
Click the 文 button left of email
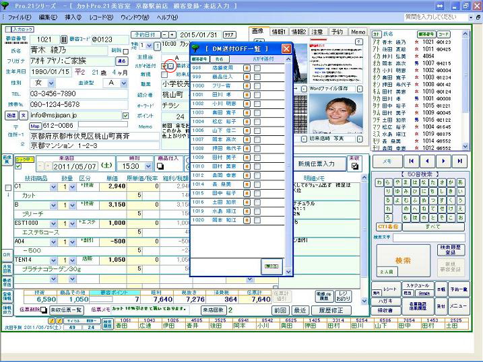(x=24, y=115)
